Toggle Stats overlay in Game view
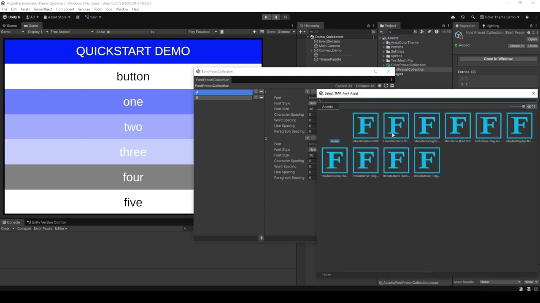Screen dimensions: 540x303 click(x=271, y=32)
